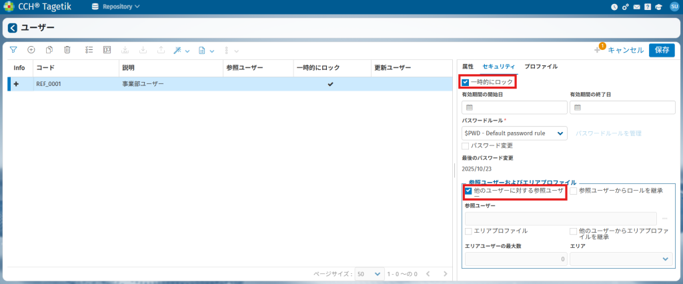Delete the user with the trash icon
Screen dimensions: 683x284
[x=67, y=50]
